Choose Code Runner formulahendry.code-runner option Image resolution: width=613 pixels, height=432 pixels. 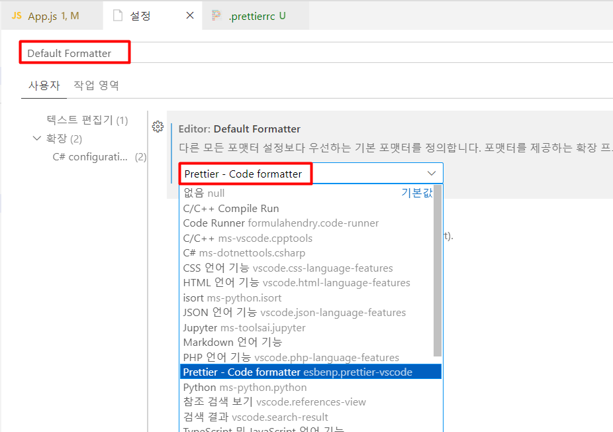307,223
